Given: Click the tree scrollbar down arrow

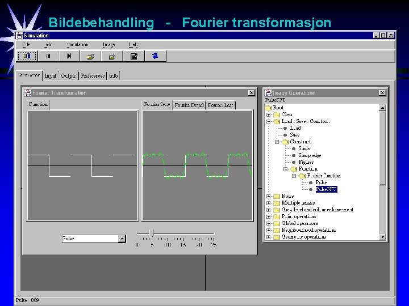Looking at the screenshot, I should tap(382, 237).
